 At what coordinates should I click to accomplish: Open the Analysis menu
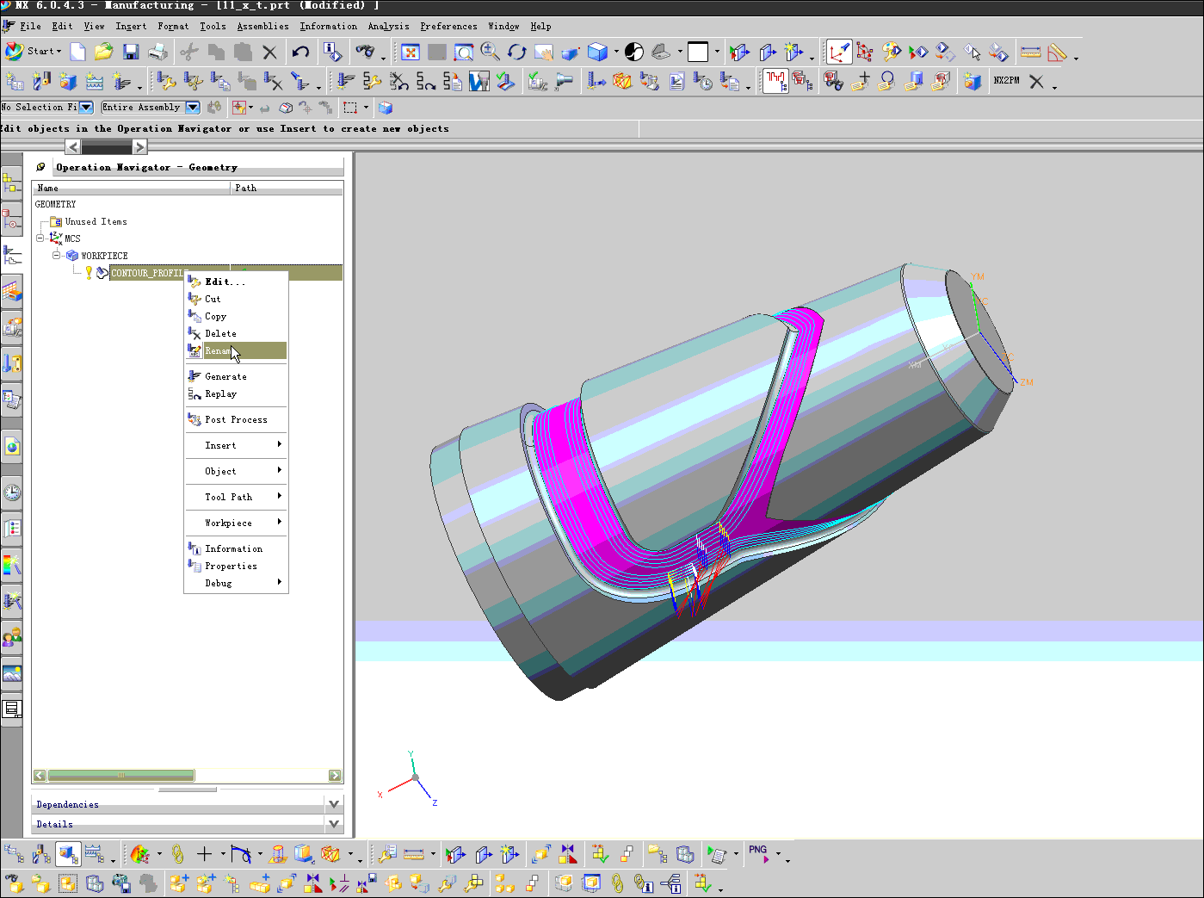388,27
